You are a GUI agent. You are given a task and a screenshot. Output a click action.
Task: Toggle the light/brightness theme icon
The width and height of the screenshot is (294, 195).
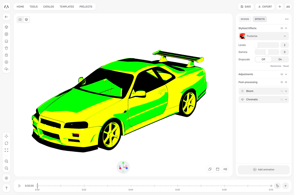coord(6,178)
